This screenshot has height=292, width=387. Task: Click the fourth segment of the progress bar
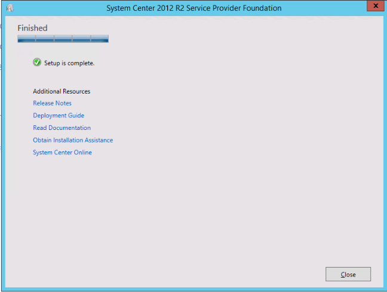81,39
